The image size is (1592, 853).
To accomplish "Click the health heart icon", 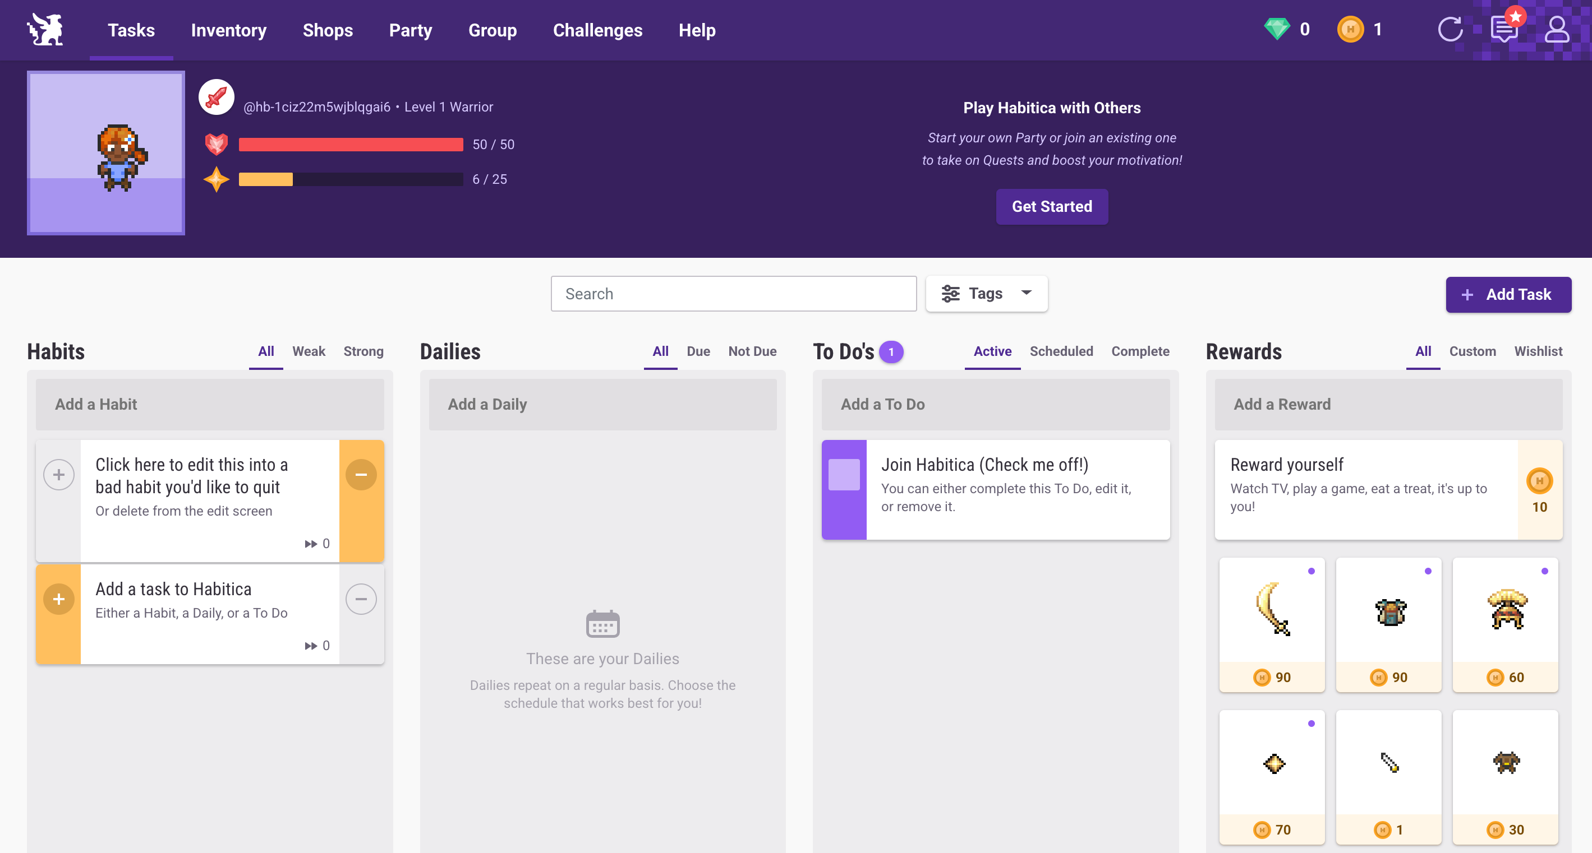I will (x=217, y=144).
